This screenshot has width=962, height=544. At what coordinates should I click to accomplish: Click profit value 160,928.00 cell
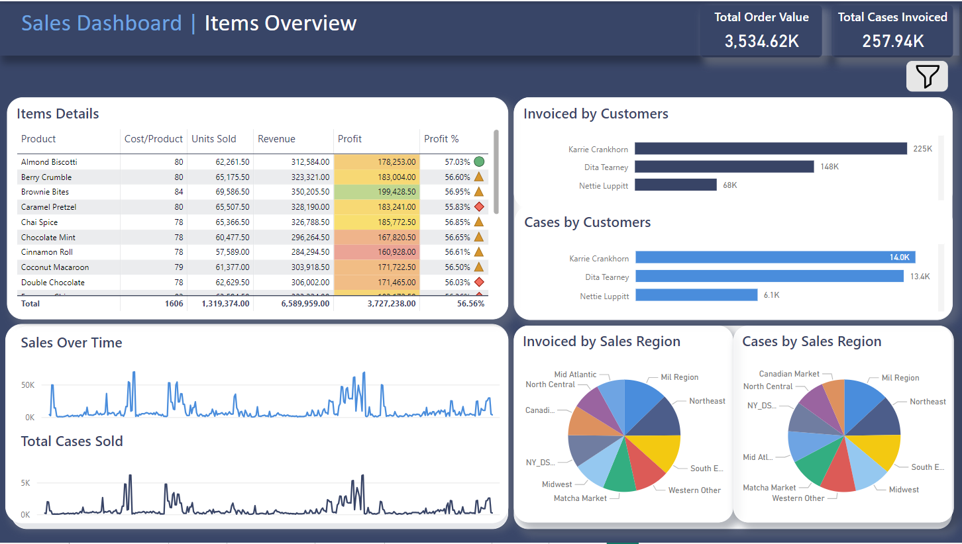point(376,251)
